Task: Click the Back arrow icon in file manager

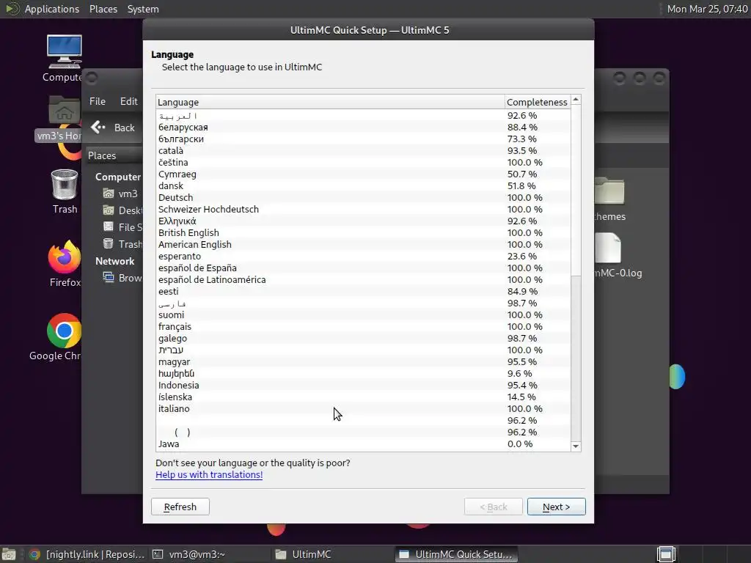Action: (98, 128)
